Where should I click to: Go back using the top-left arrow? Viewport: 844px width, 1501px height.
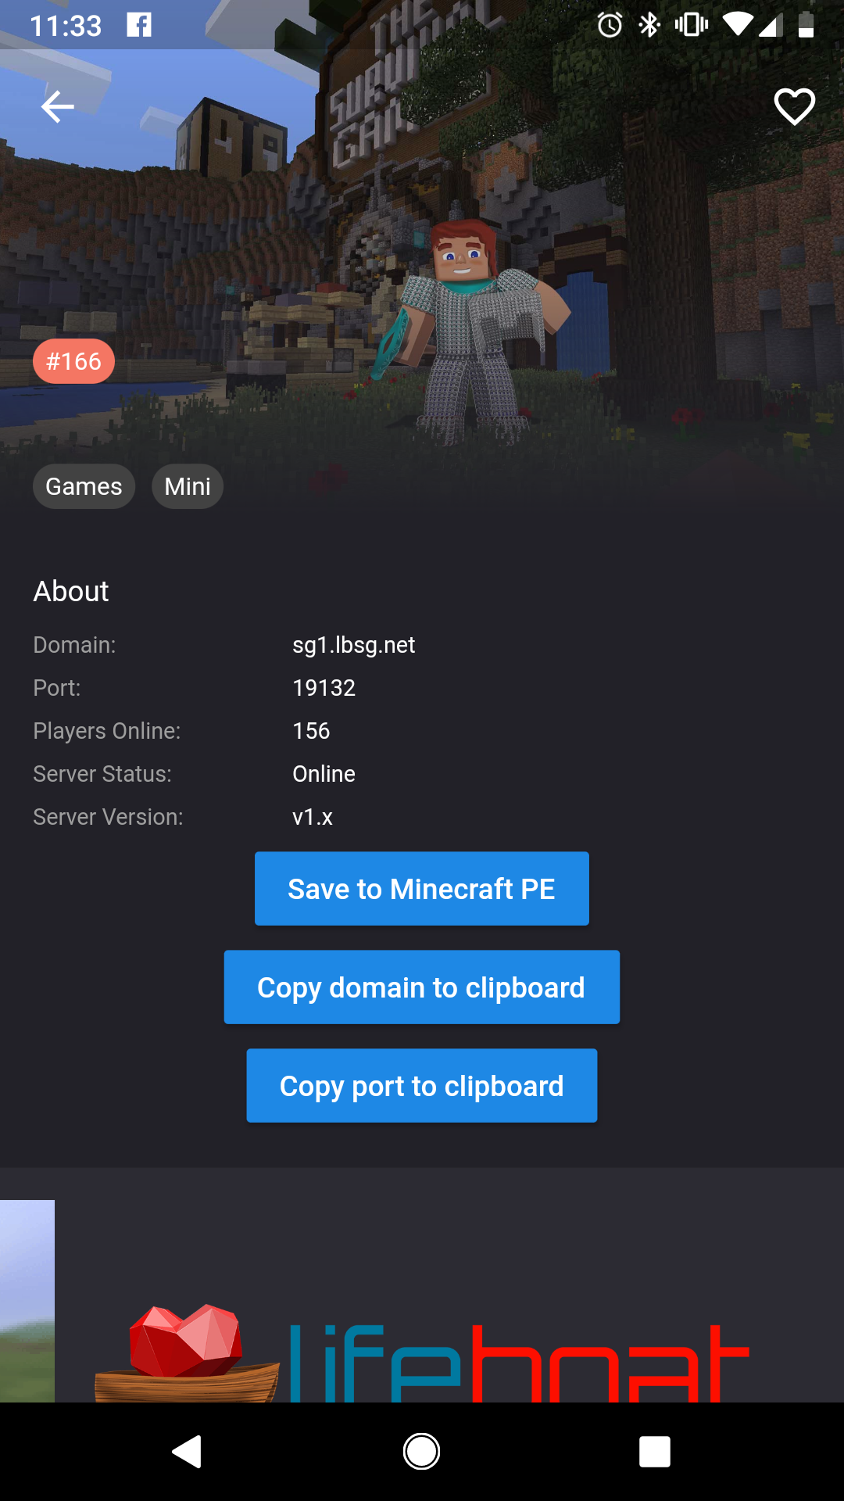(x=57, y=106)
